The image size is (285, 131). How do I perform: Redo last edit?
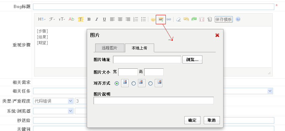(194, 19)
